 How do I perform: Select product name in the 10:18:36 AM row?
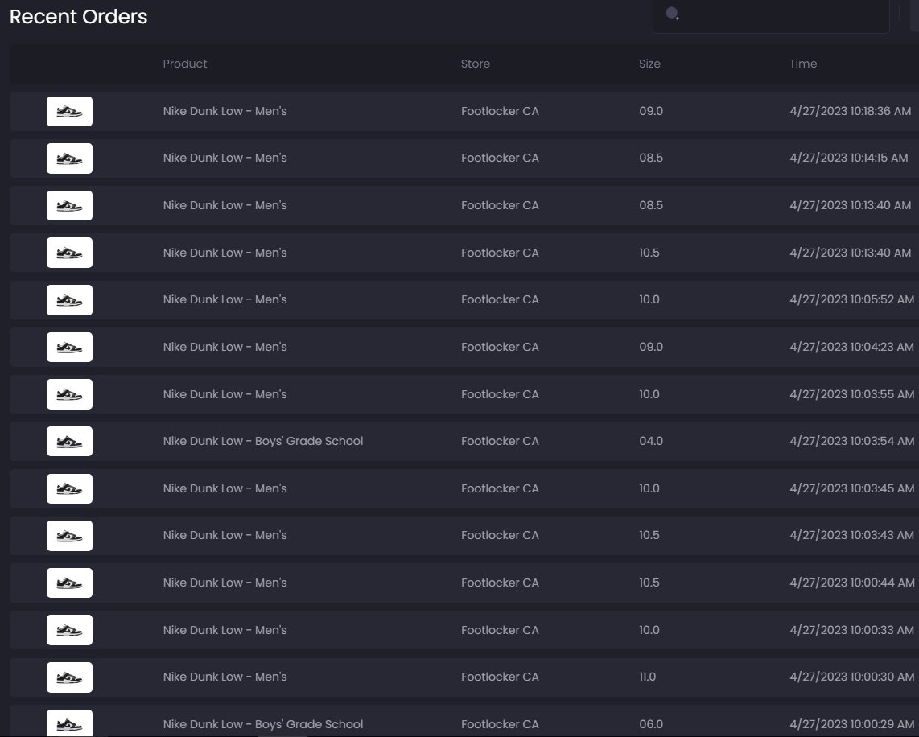click(225, 111)
